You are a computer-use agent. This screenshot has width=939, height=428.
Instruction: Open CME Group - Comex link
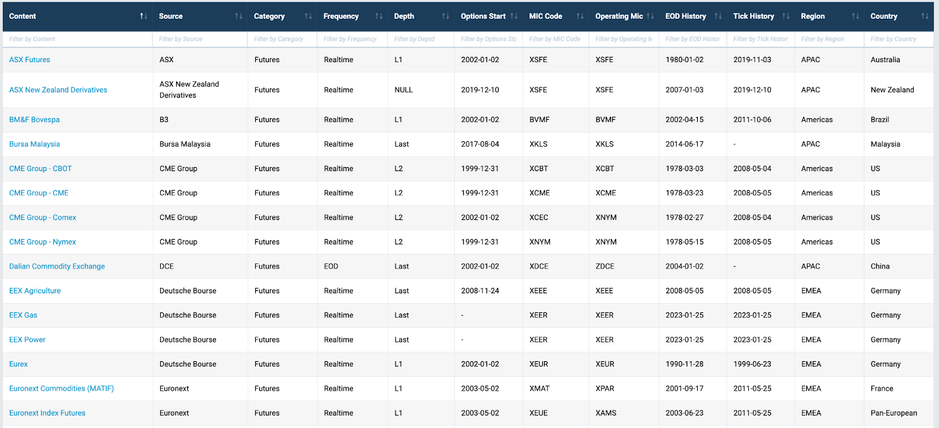42,218
